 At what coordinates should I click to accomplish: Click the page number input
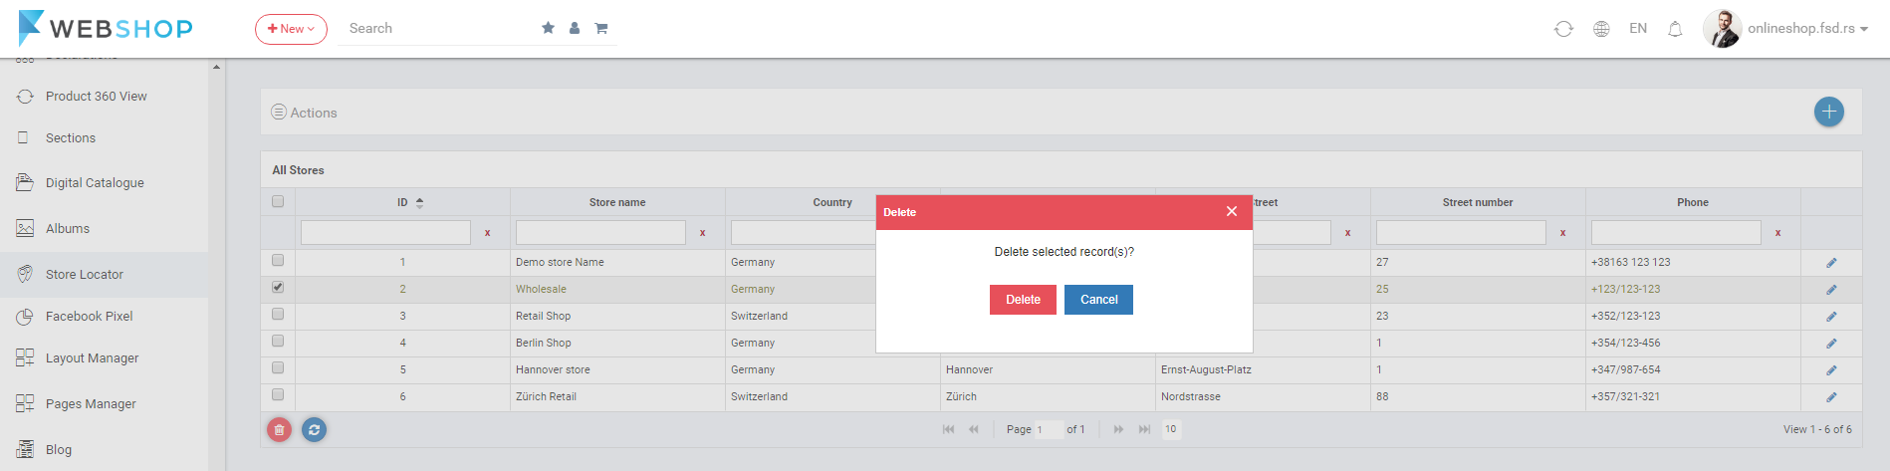click(1048, 429)
